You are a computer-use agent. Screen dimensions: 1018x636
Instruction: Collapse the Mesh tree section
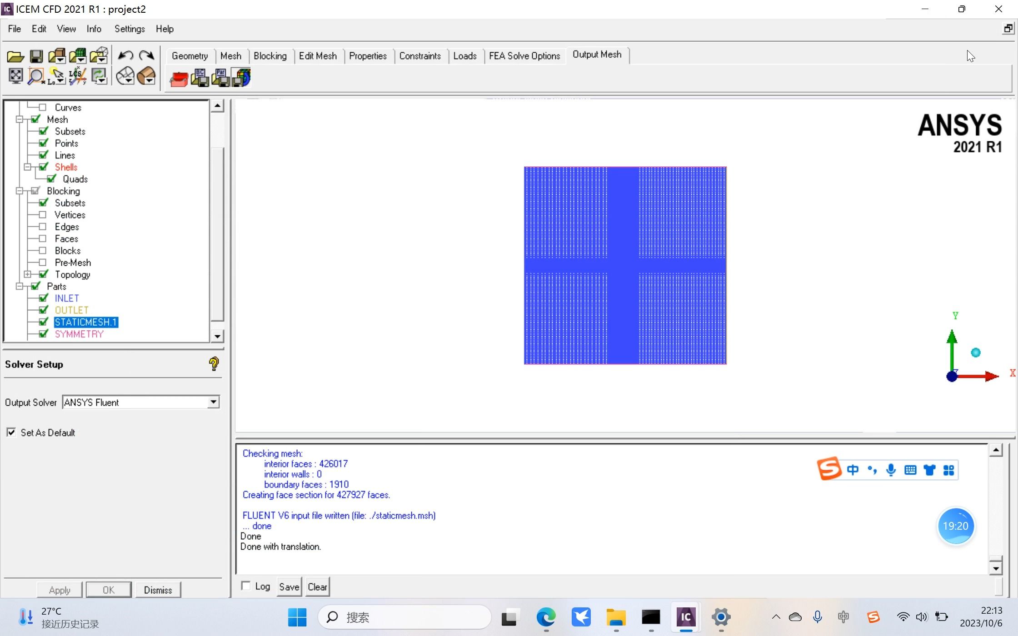click(20, 119)
